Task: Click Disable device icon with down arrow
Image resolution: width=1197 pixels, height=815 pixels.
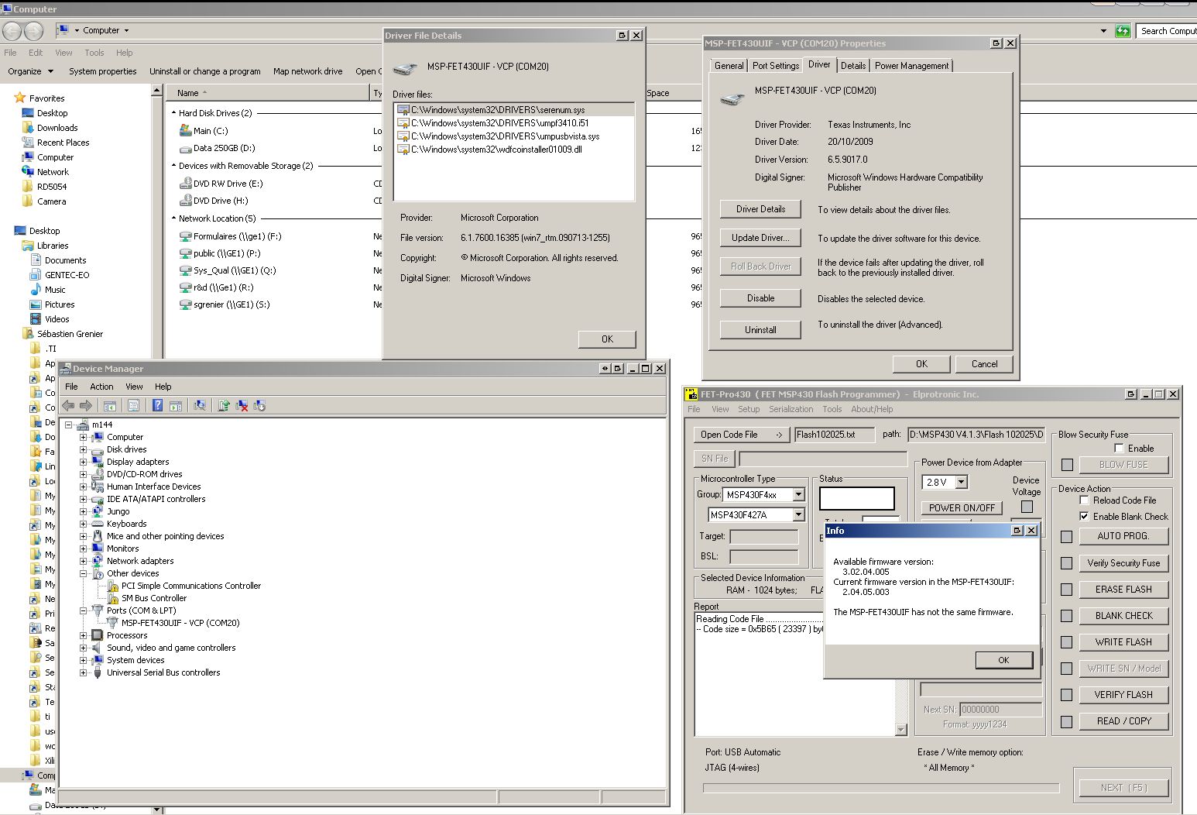Action: [x=259, y=405]
